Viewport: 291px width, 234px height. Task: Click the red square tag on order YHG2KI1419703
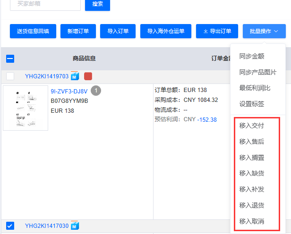click(88, 76)
